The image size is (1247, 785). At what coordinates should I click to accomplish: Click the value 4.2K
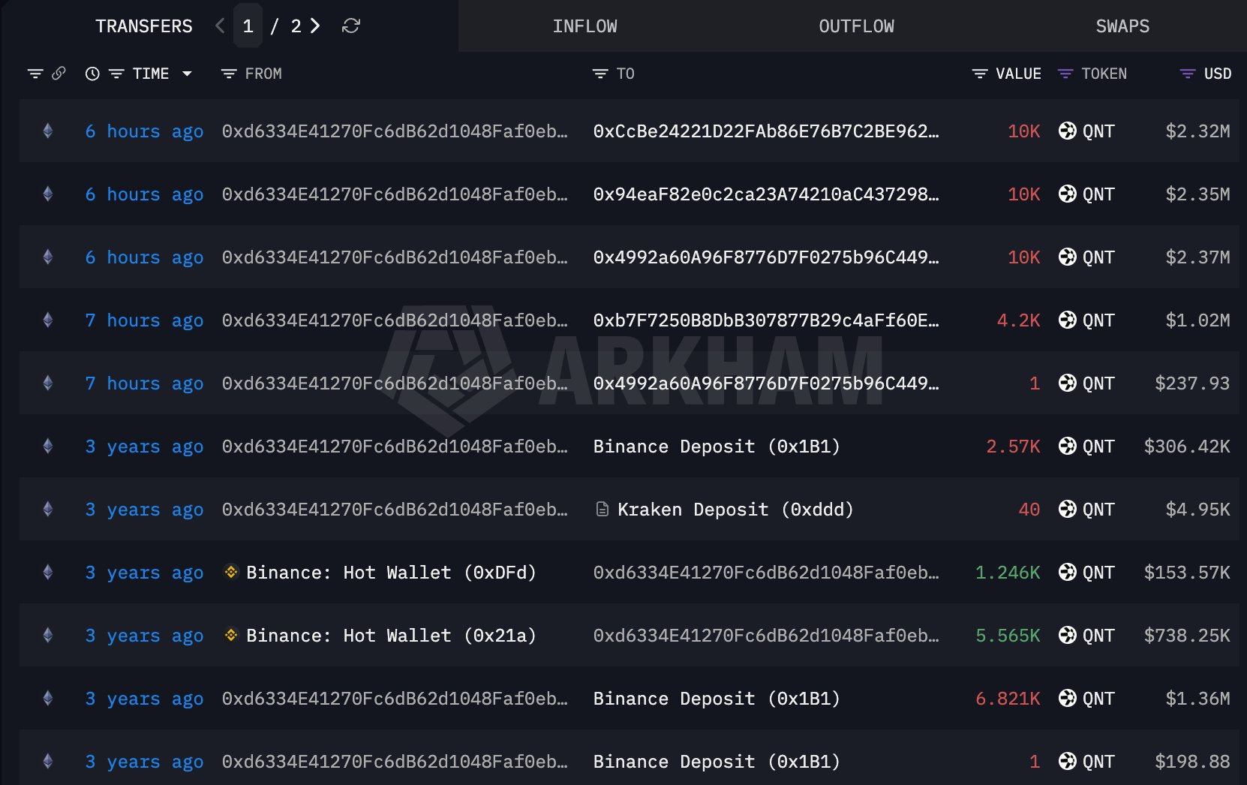coord(1018,320)
